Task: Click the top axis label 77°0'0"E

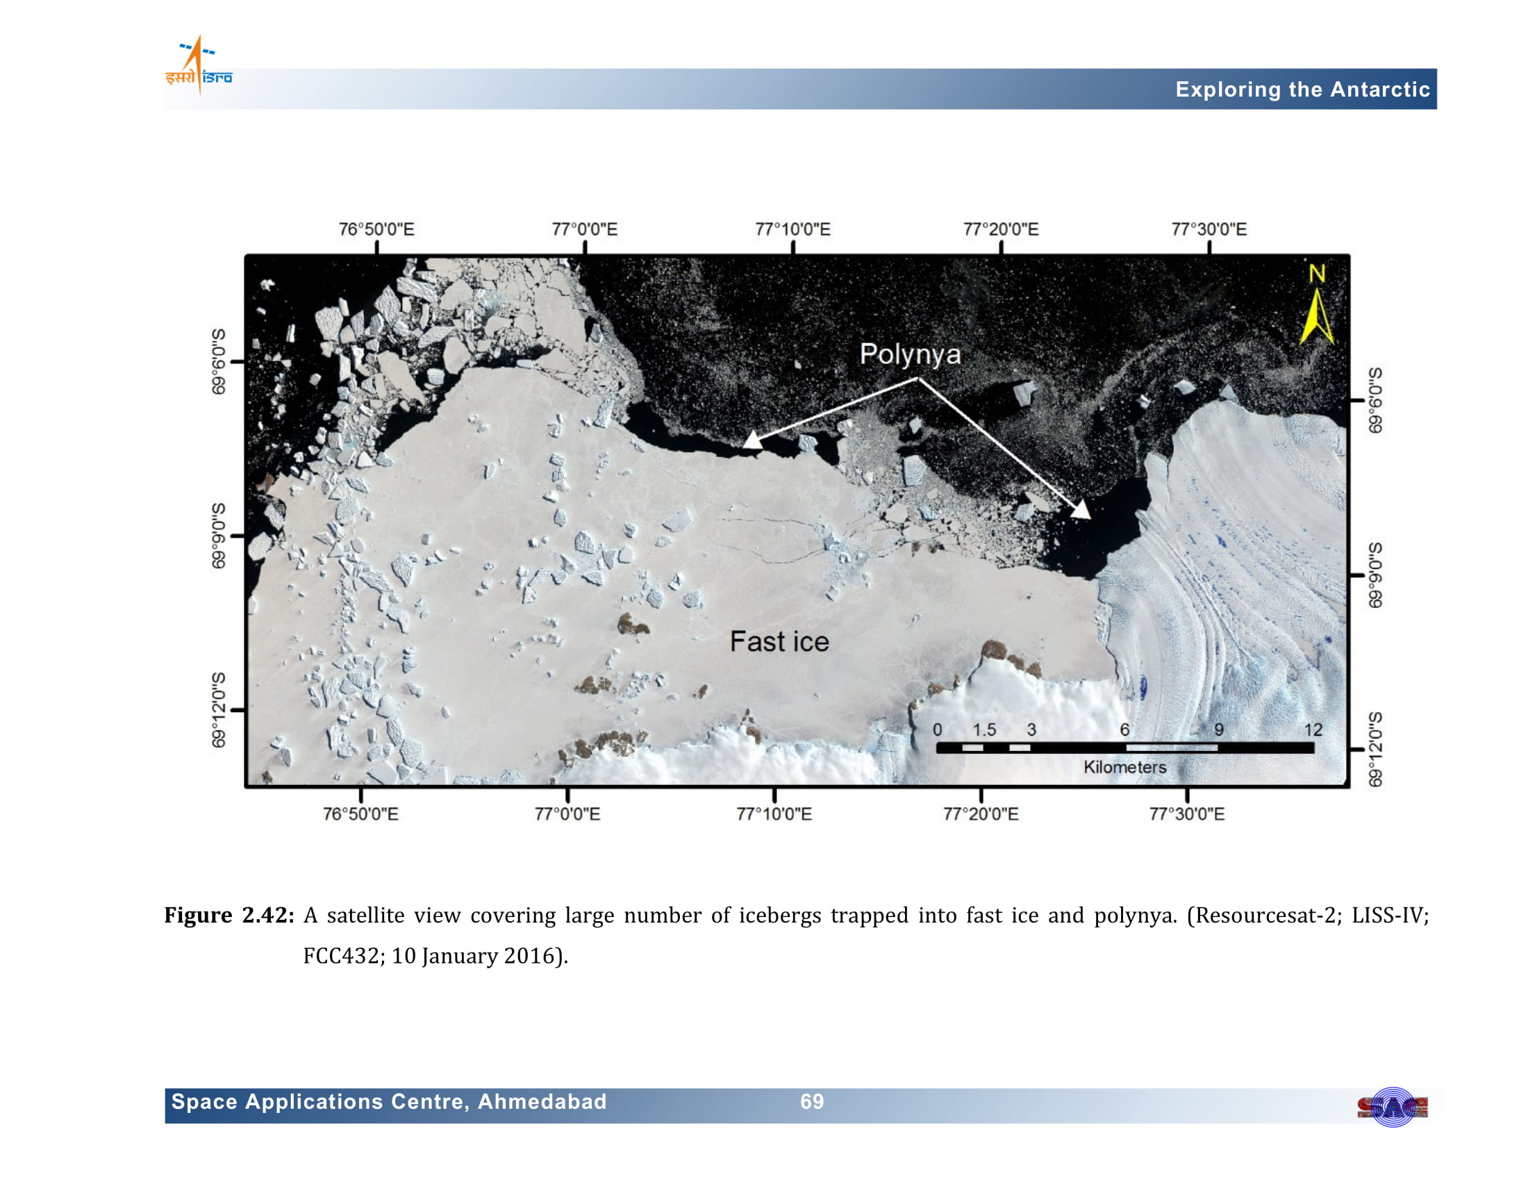Action: click(584, 229)
